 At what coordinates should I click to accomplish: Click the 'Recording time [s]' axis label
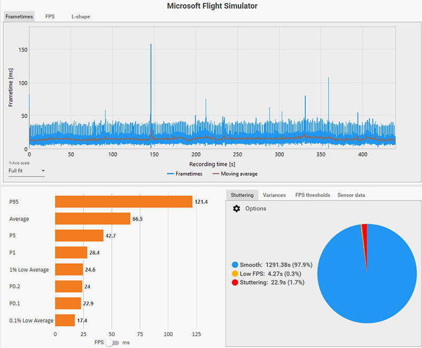click(x=212, y=164)
